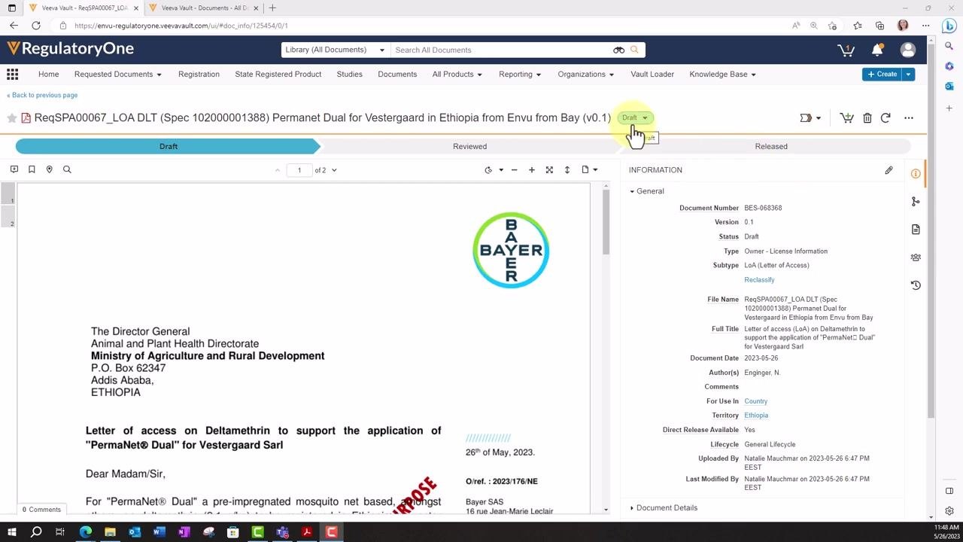
Task: Open Microsoft Word from taskbar
Action: 159,532
